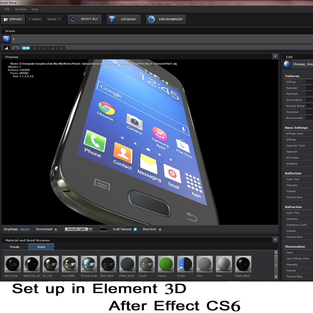Select the Back_Cover material sphere
This screenshot has width=313, height=313.
12,264
